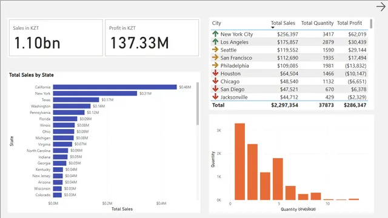Image resolution: width=388 pixels, height=218 pixels.
Task: Click the New Jersey state label
Action: [41, 176]
